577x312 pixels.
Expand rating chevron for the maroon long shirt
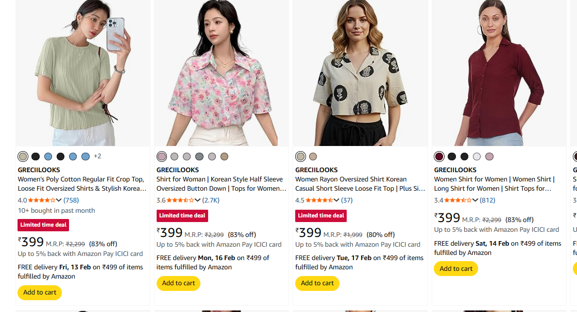[475, 200]
